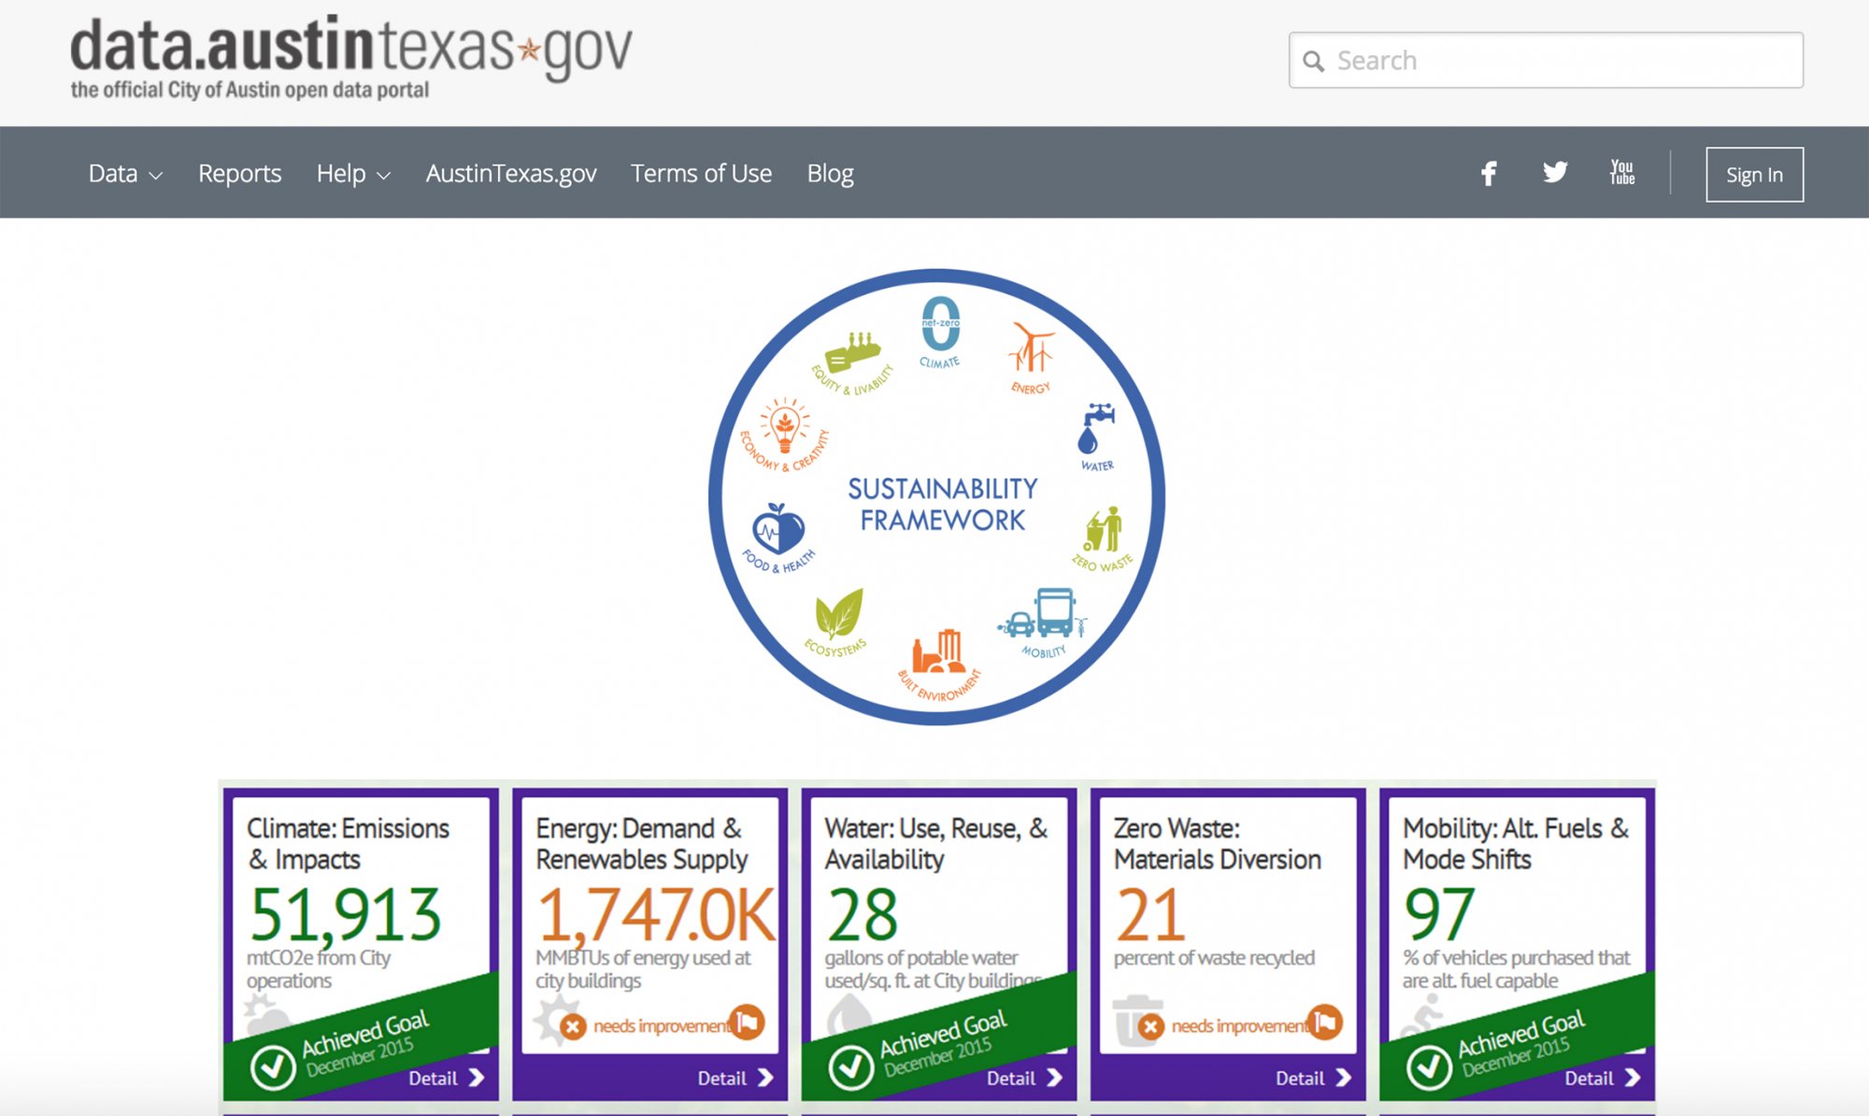Click the data.austintexas.gov logo
The height and width of the screenshot is (1116, 1869).
pyautogui.click(x=351, y=57)
